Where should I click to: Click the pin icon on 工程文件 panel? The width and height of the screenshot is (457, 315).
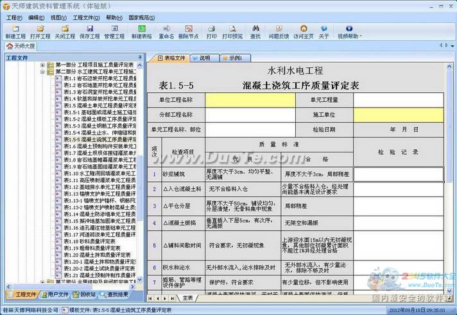pyautogui.click(x=140, y=57)
